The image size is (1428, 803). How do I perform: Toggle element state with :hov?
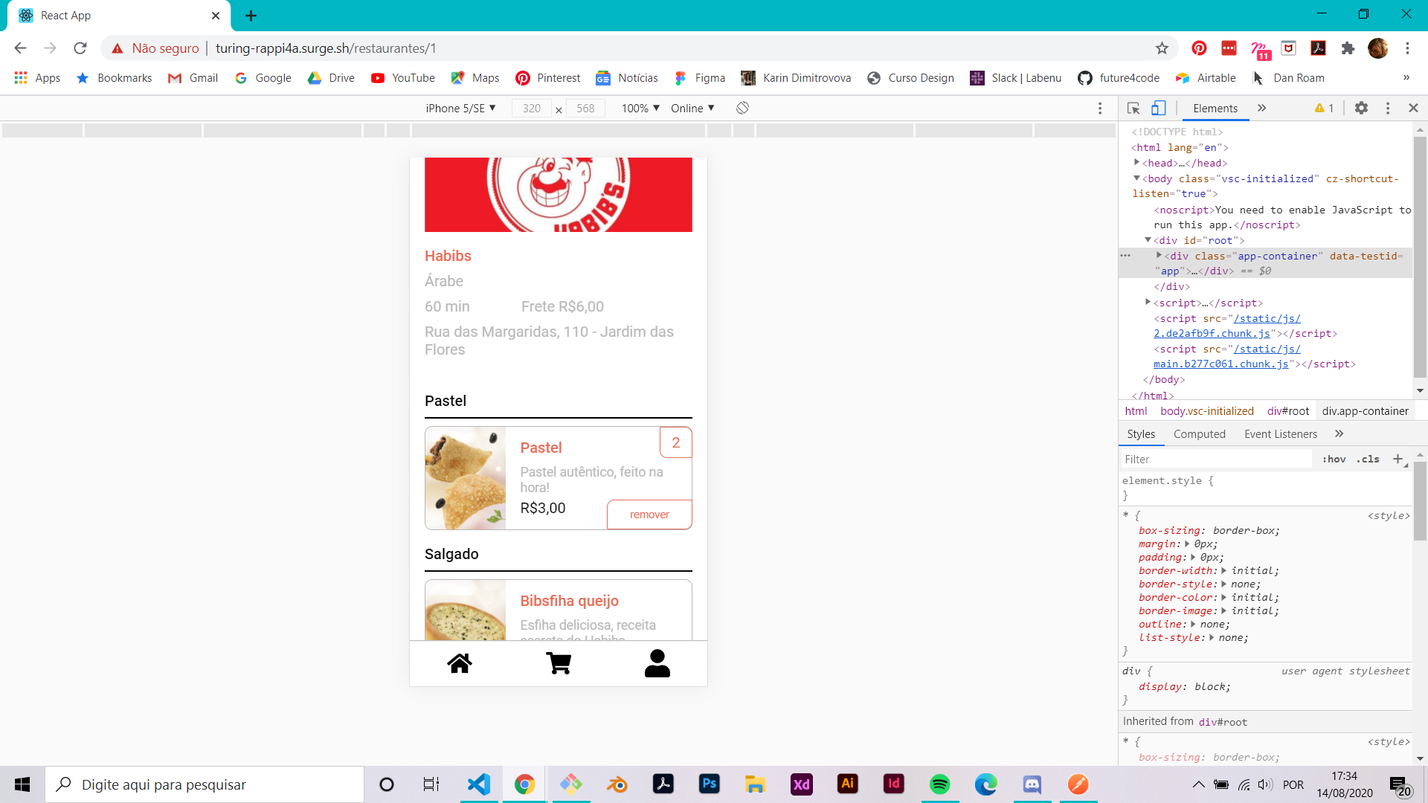[1334, 459]
